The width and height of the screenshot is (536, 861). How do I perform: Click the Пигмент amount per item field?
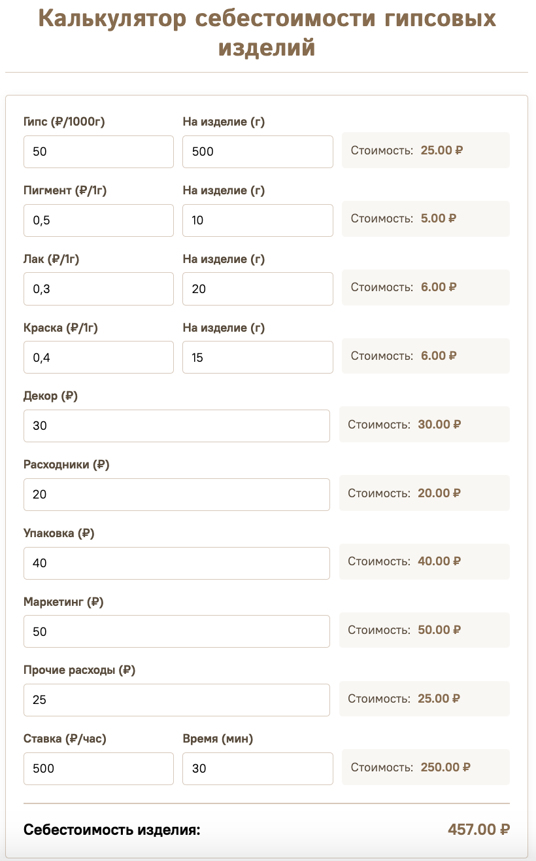258,220
